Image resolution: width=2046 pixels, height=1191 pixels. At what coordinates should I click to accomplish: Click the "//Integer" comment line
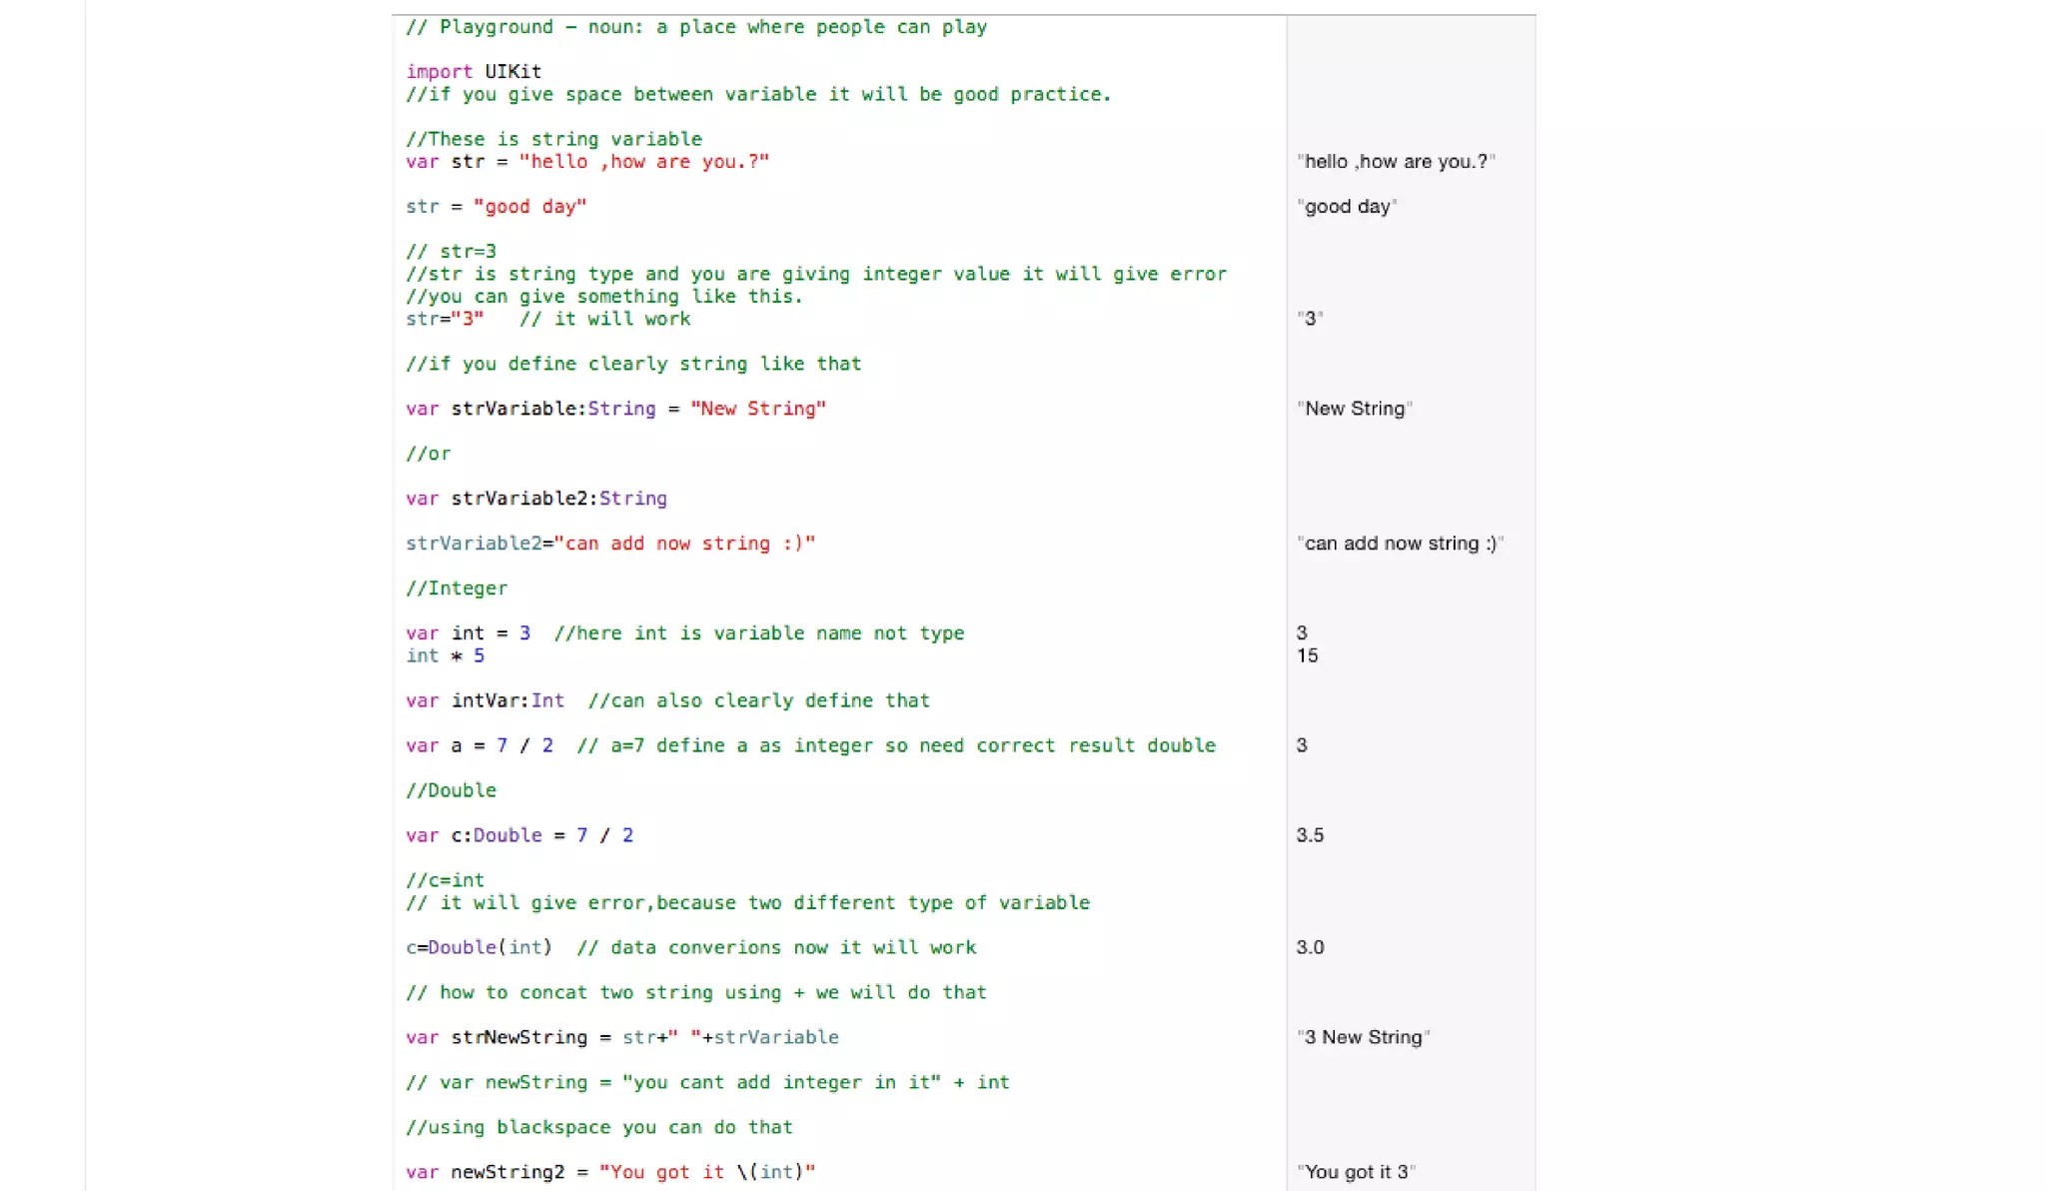[457, 589]
